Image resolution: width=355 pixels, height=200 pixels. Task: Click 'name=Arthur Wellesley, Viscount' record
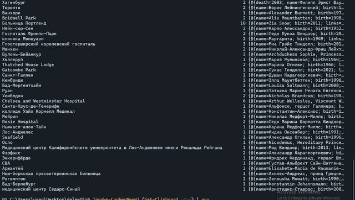coord(296,101)
